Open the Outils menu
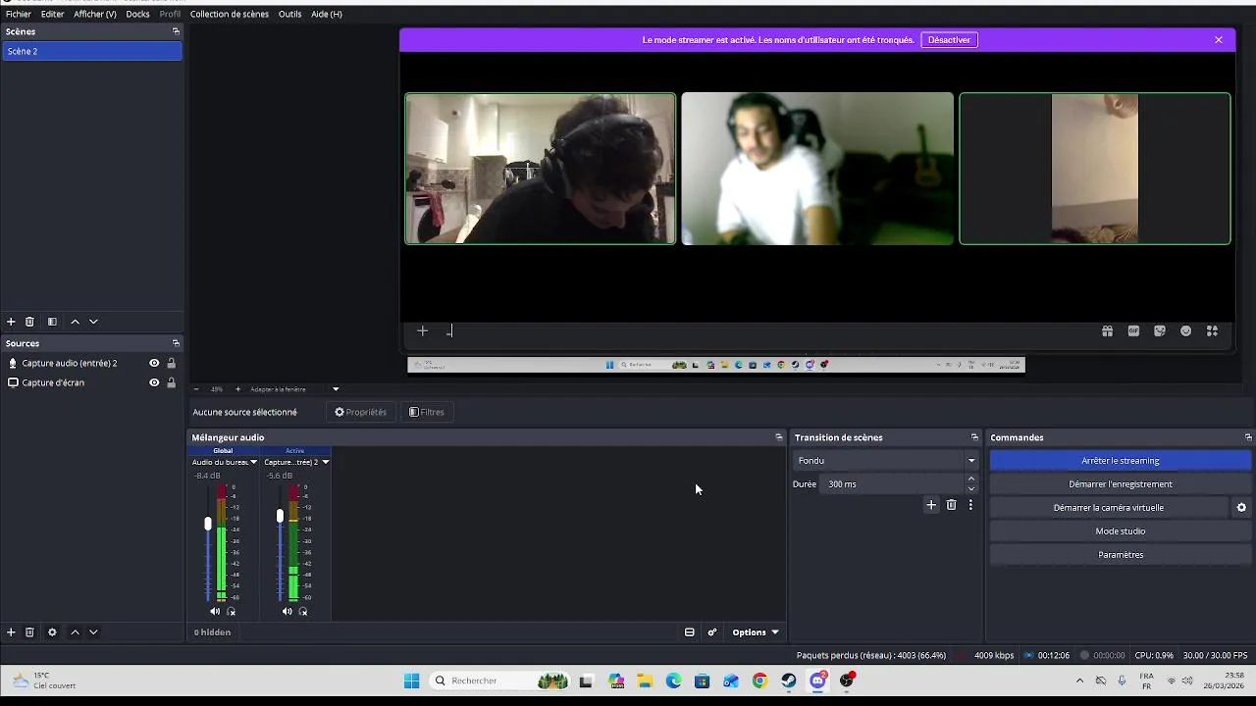1256x706 pixels. 289,14
